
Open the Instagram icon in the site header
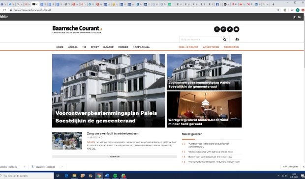223,29
